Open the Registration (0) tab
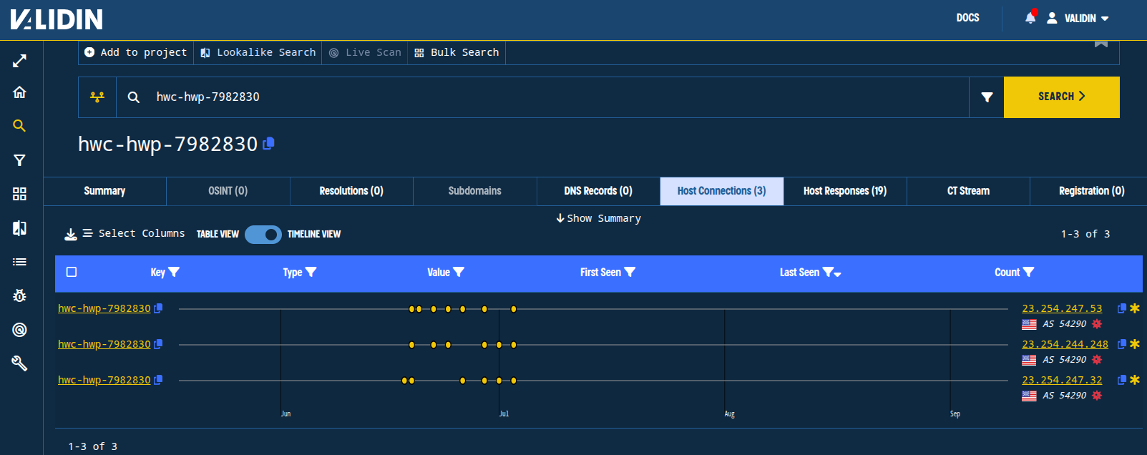Viewport: 1147px width, 455px height. 1091,191
